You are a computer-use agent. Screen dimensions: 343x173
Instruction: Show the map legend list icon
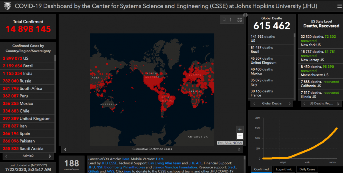232,20
